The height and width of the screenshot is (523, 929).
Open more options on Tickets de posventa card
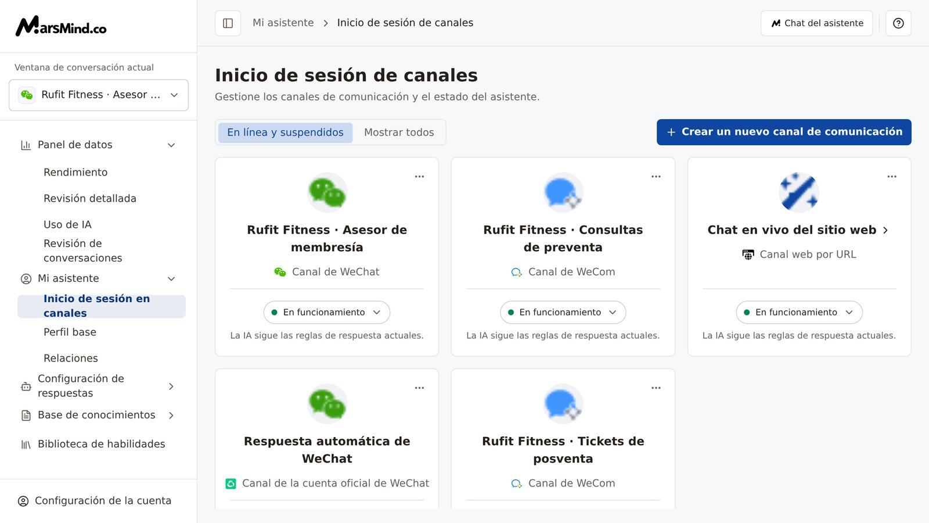(x=656, y=388)
